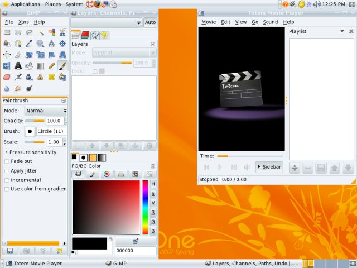Select the Text tool in toolbox
This screenshot has height=268, width=357.
[x=18, y=66]
